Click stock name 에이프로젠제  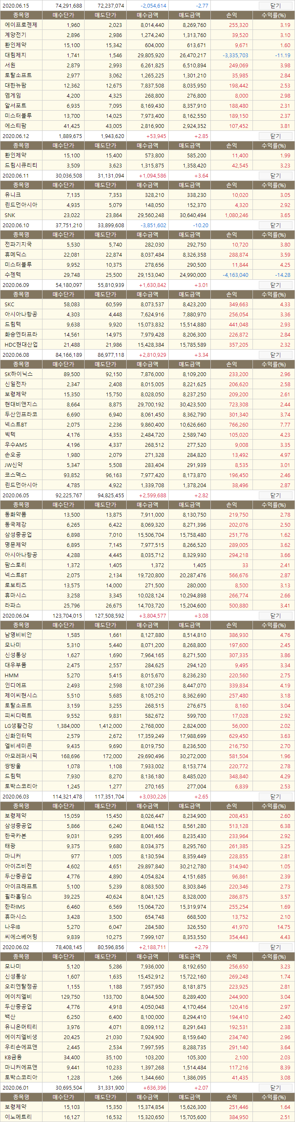pyautogui.click(x=21, y=25)
